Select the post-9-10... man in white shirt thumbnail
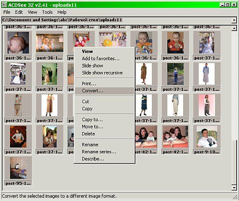Screen dimensions: 239x201 pos(207,136)
